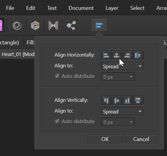This screenshot has width=167, height=156.
Task: Select space vertically distribute icon
Action: 138,101
